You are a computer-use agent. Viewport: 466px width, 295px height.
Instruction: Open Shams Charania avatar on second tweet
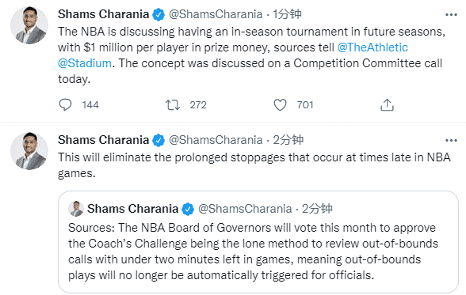[29, 151]
